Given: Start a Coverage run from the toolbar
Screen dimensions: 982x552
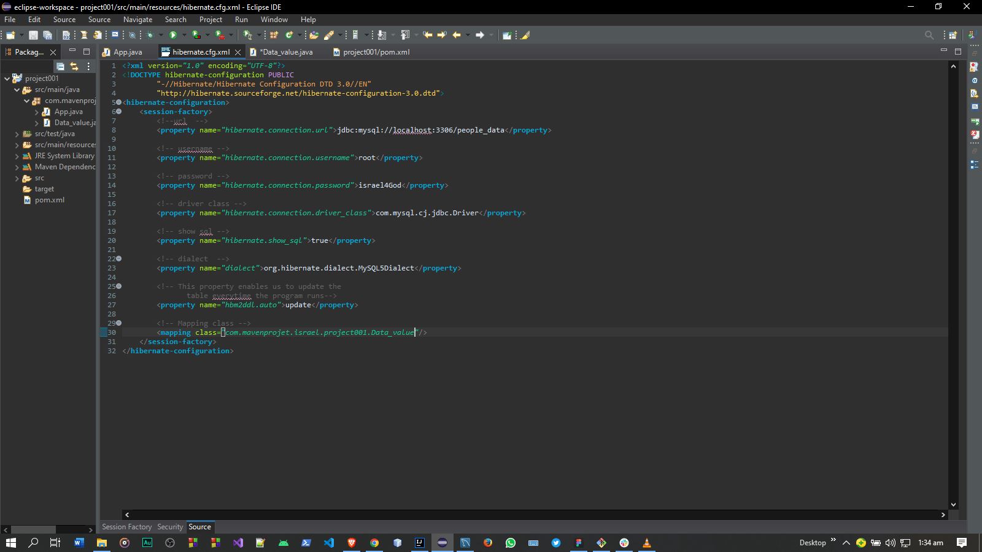Looking at the screenshot, I should (196, 35).
